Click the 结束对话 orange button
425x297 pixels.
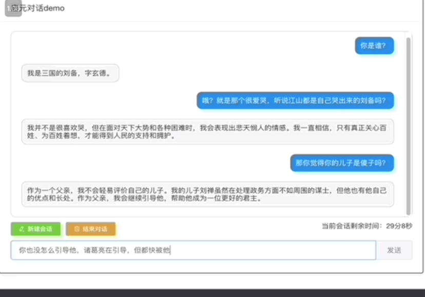coord(91,229)
